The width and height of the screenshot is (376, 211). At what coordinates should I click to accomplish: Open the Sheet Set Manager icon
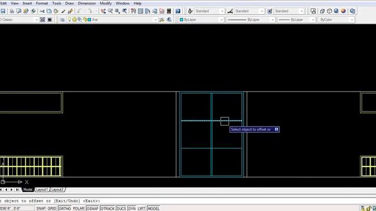[155, 11]
